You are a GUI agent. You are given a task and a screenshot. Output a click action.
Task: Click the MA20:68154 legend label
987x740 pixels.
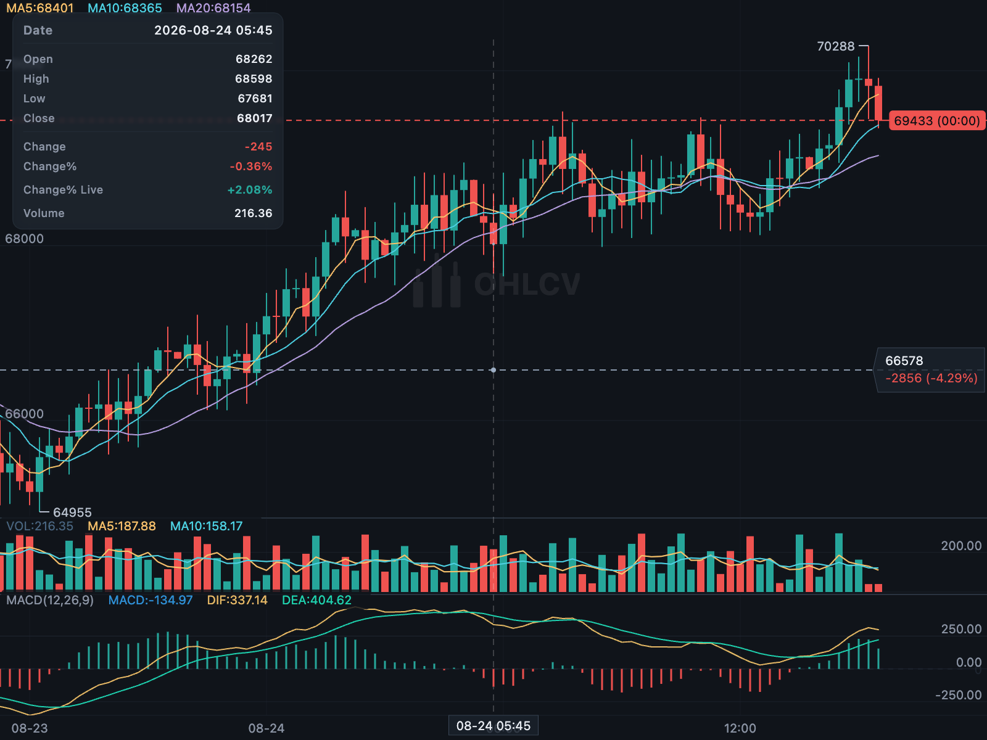[213, 8]
